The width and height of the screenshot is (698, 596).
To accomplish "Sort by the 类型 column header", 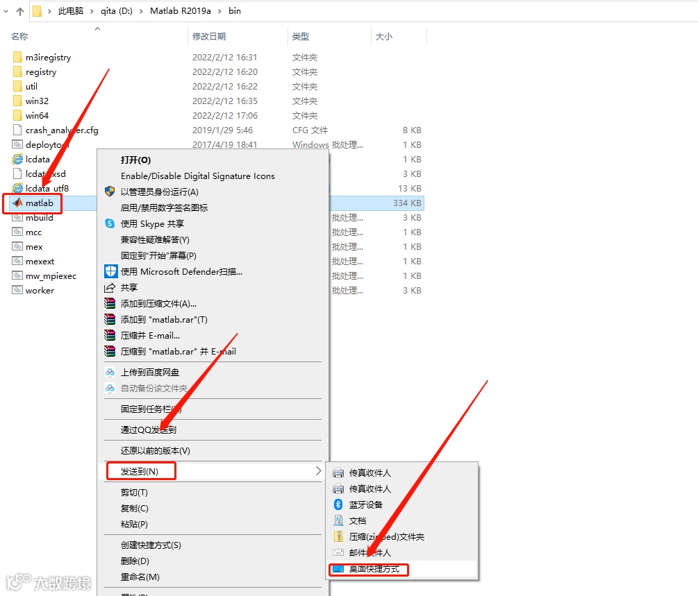I will point(301,37).
